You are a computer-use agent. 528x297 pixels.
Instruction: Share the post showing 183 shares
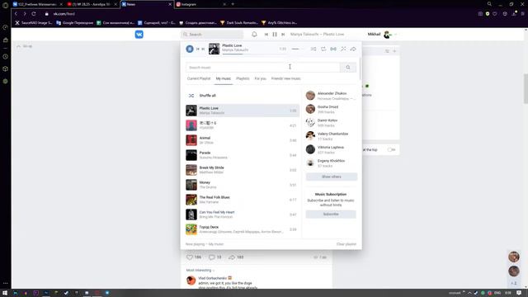coord(236,257)
